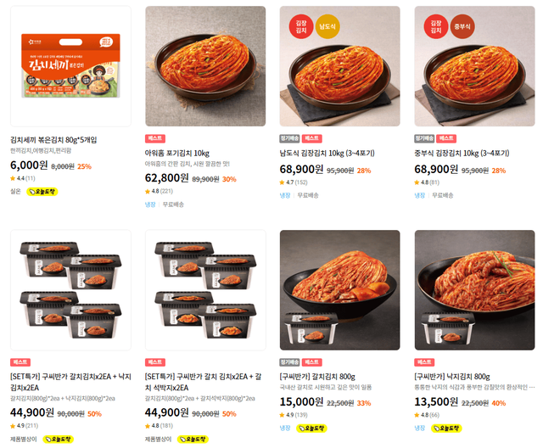Viewport: 543px width, 448px height.
Task: Open the 김치세끼 볶은김치 product image
Action: click(x=70, y=66)
